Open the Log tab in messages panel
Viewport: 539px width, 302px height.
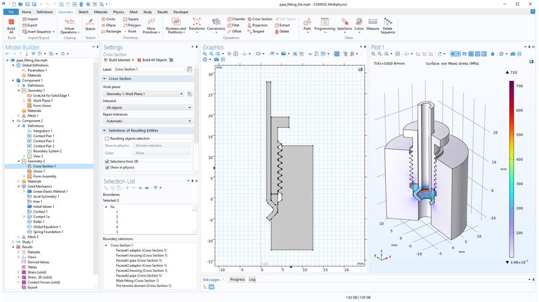(252, 280)
